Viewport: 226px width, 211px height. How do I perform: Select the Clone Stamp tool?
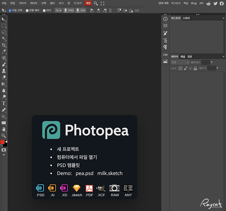click(4, 71)
